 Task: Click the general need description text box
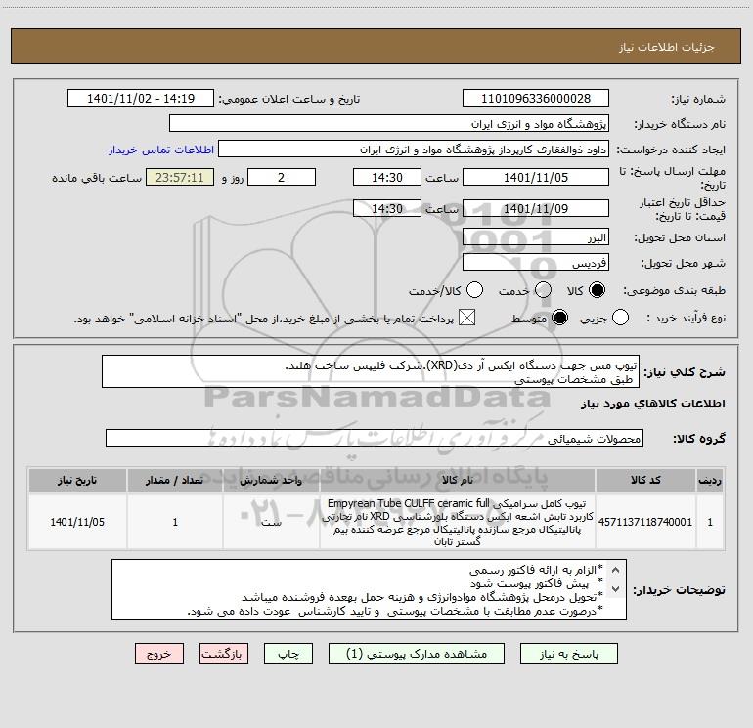371,371
